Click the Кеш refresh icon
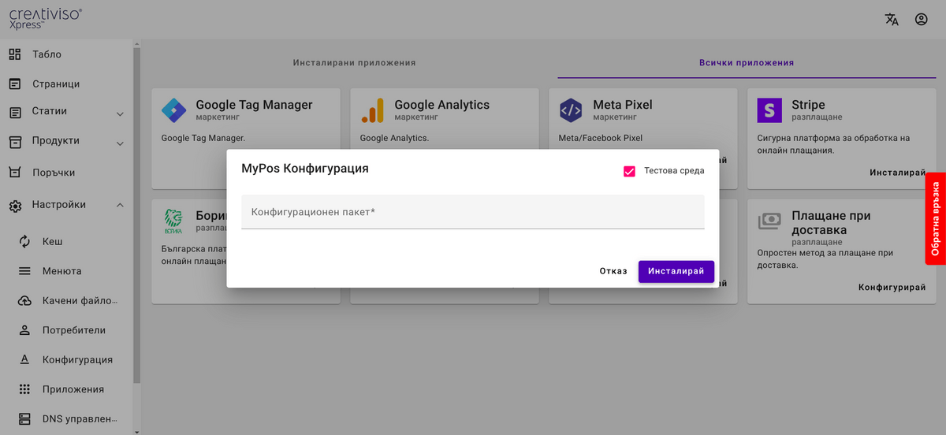Image resolution: width=946 pixels, height=435 pixels. (24, 241)
